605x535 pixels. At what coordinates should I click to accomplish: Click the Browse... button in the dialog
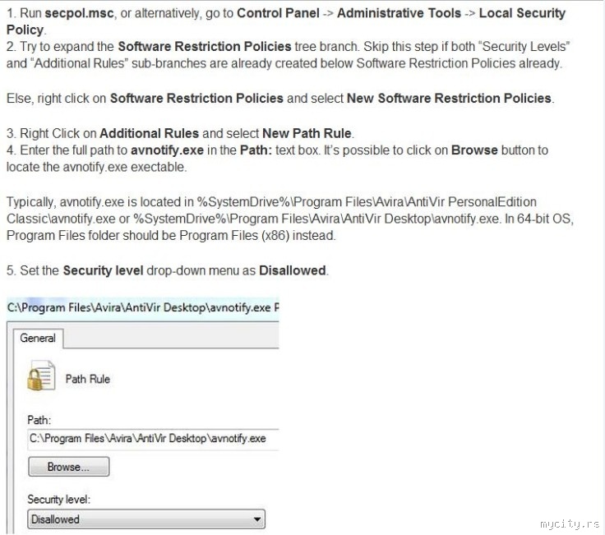click(x=69, y=467)
